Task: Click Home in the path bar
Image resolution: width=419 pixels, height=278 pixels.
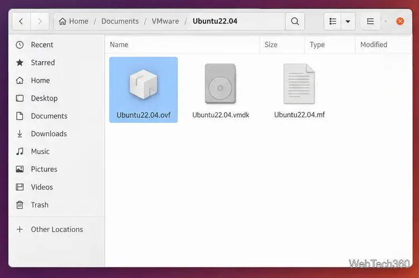Action: tap(74, 21)
